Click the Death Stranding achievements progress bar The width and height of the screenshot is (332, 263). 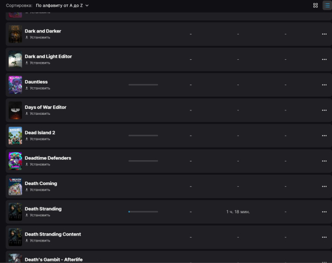(143, 212)
